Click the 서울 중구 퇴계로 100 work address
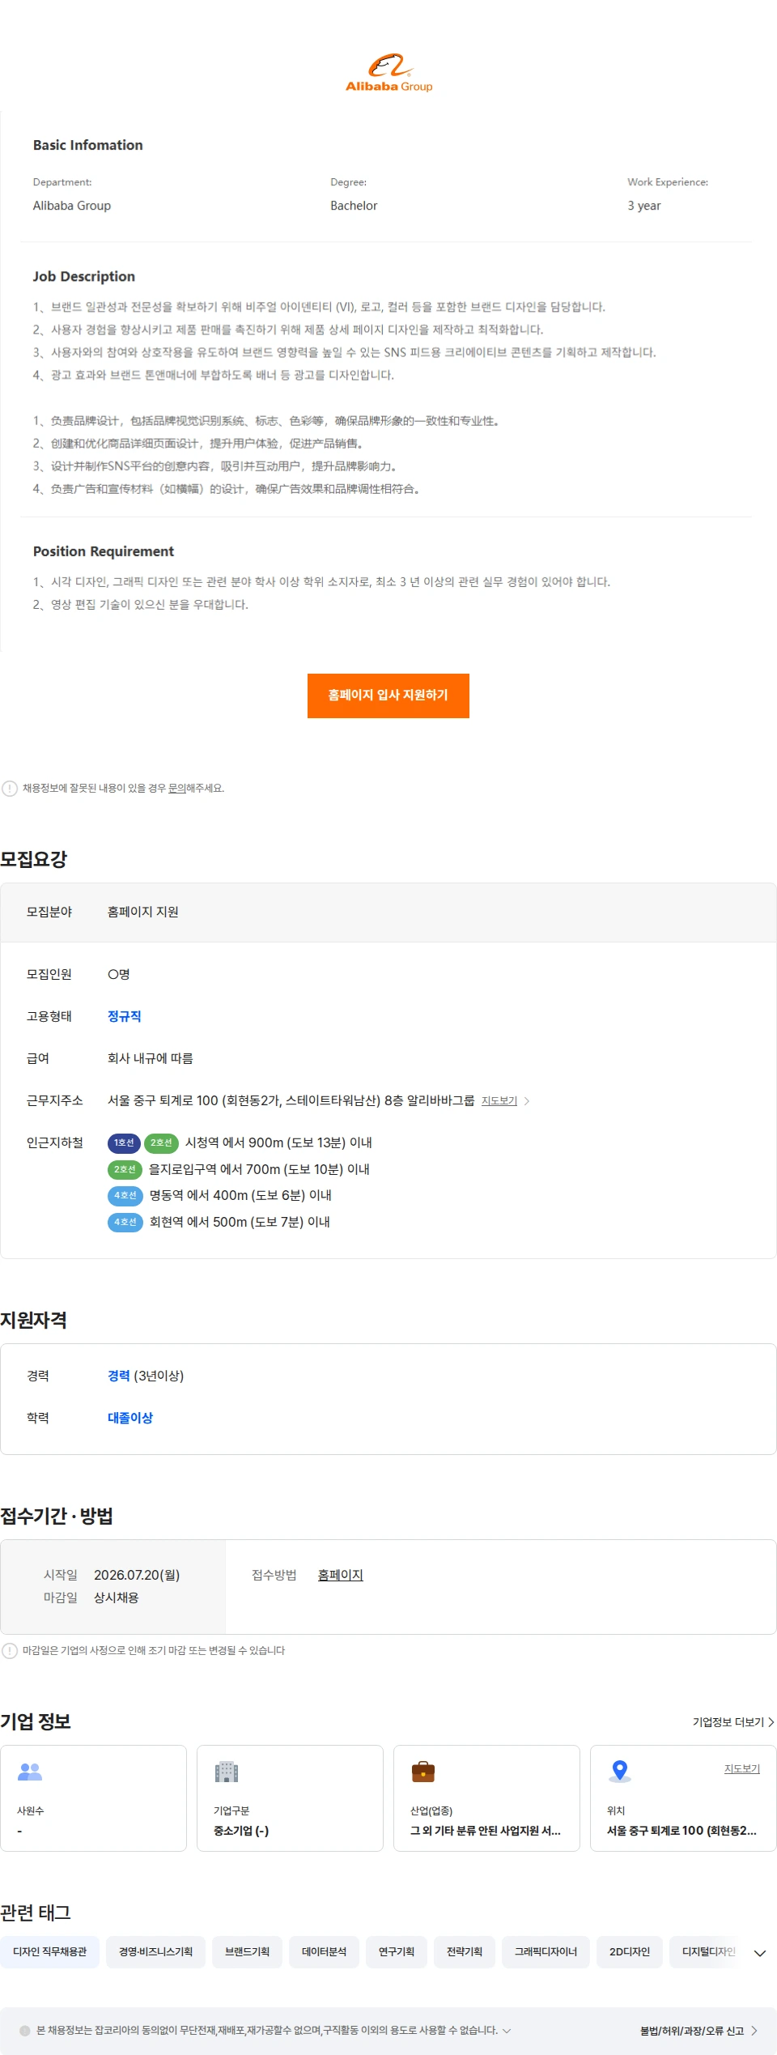 [291, 1101]
